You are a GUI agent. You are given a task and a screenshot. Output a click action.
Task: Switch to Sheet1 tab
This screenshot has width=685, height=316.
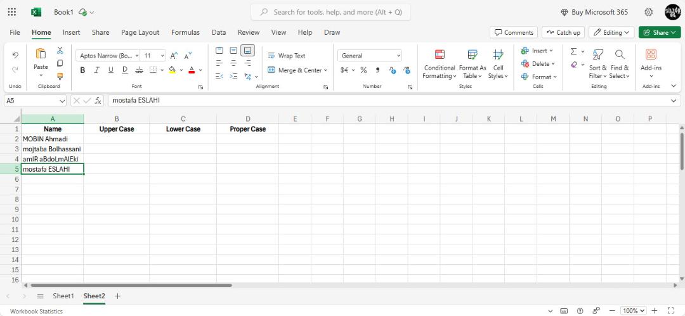[x=63, y=296]
